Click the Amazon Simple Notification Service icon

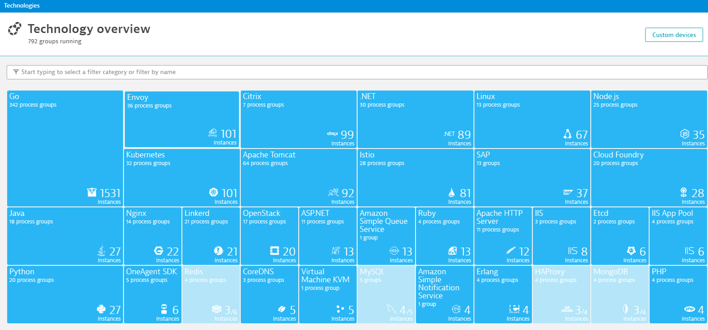coord(456,309)
